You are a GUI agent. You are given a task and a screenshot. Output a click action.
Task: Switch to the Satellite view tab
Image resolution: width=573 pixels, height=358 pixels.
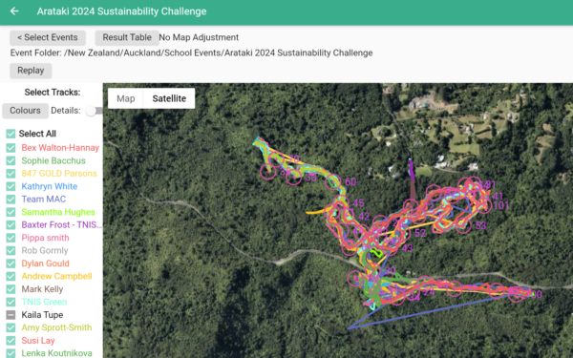169,98
